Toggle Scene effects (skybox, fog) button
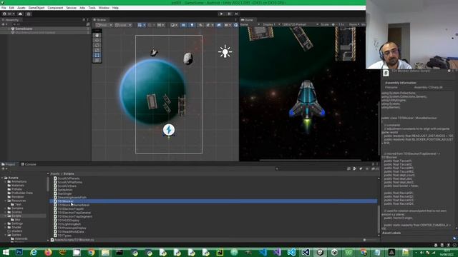 209,25
